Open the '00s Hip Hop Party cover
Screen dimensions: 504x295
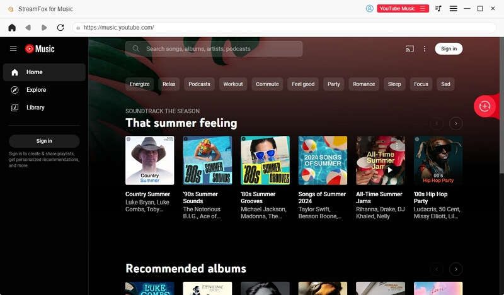click(x=438, y=160)
